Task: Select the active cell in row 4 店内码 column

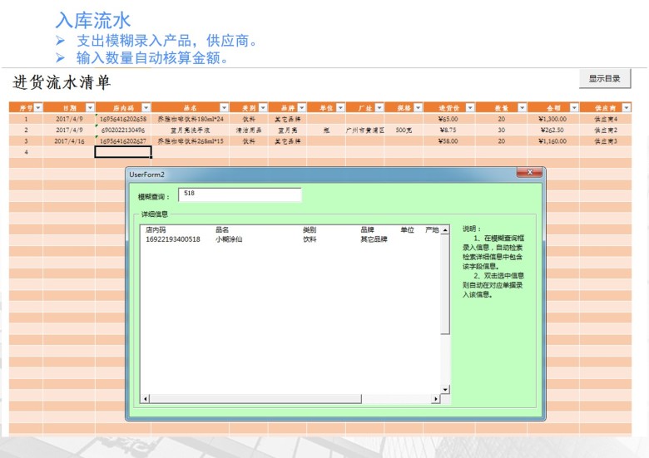Action: click(x=123, y=152)
